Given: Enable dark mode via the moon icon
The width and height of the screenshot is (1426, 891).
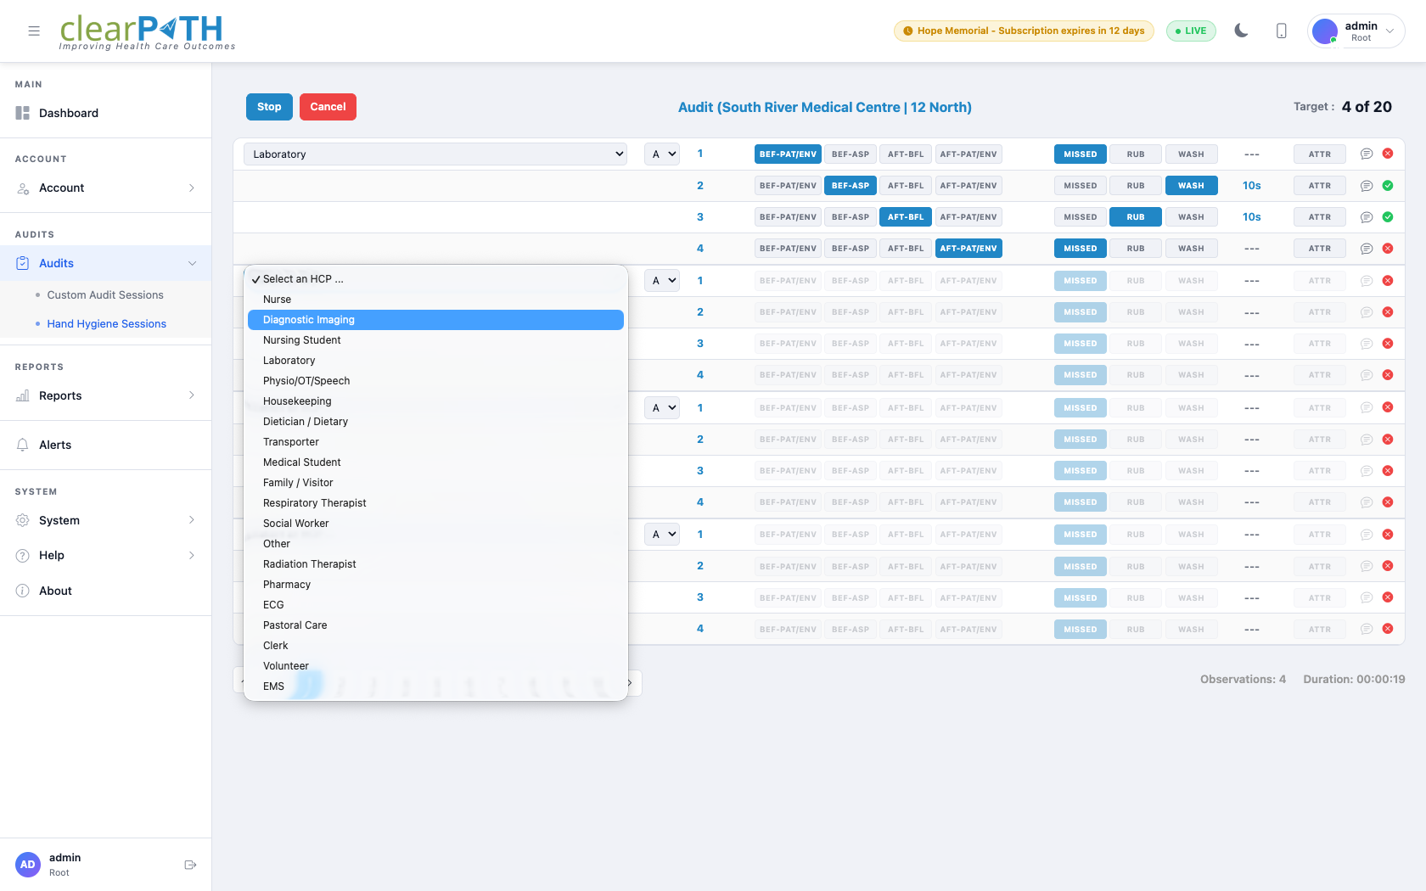Looking at the screenshot, I should coord(1241,30).
